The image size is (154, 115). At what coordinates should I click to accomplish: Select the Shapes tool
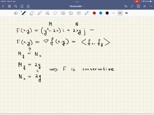[47, 13]
